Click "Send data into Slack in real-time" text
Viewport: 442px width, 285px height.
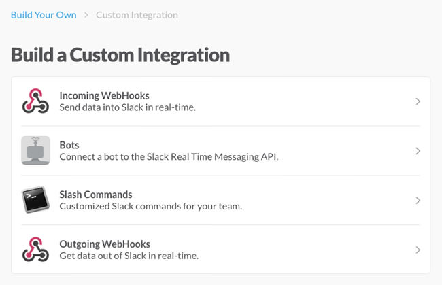127,107
